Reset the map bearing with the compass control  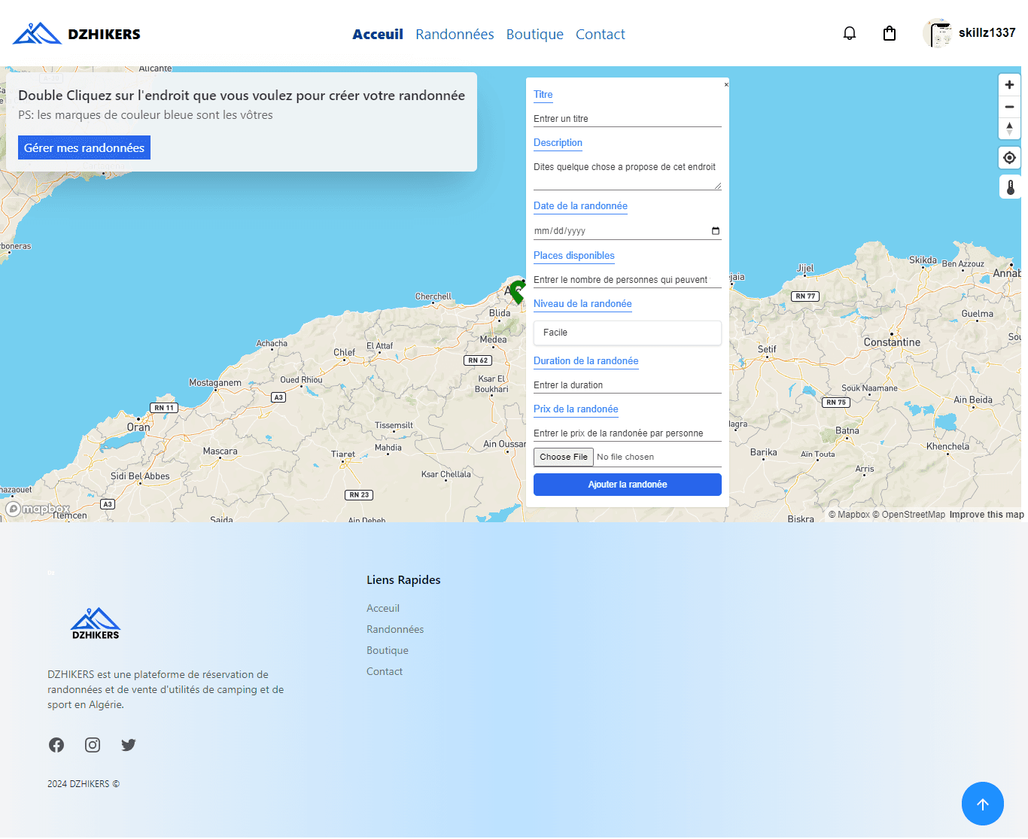(1009, 129)
